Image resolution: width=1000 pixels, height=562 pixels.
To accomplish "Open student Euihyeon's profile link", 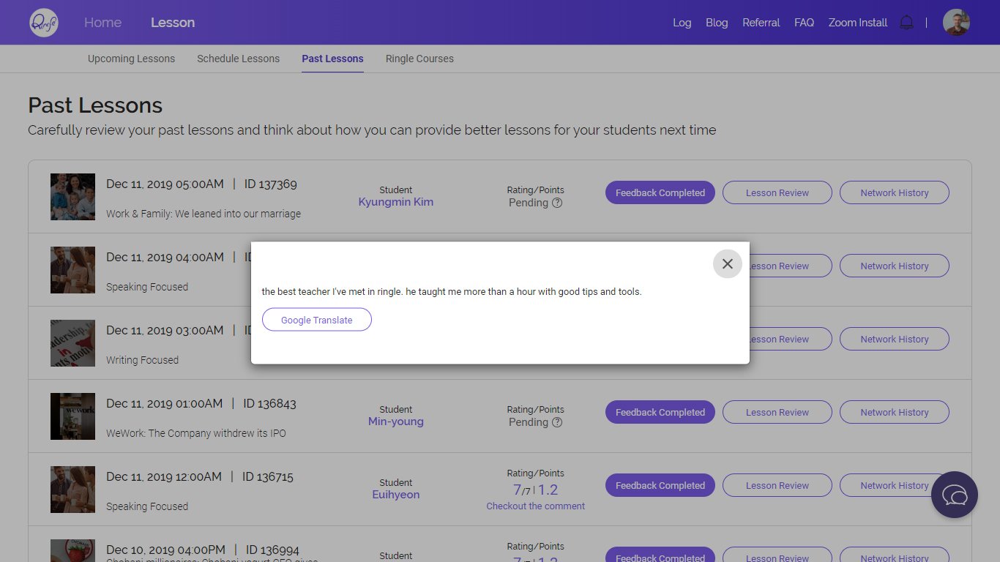I will click(x=396, y=495).
